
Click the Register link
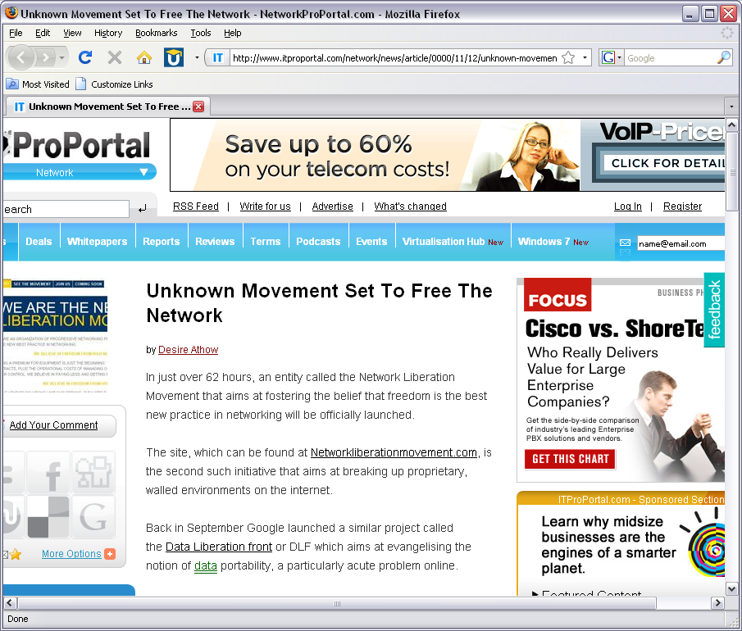click(682, 206)
